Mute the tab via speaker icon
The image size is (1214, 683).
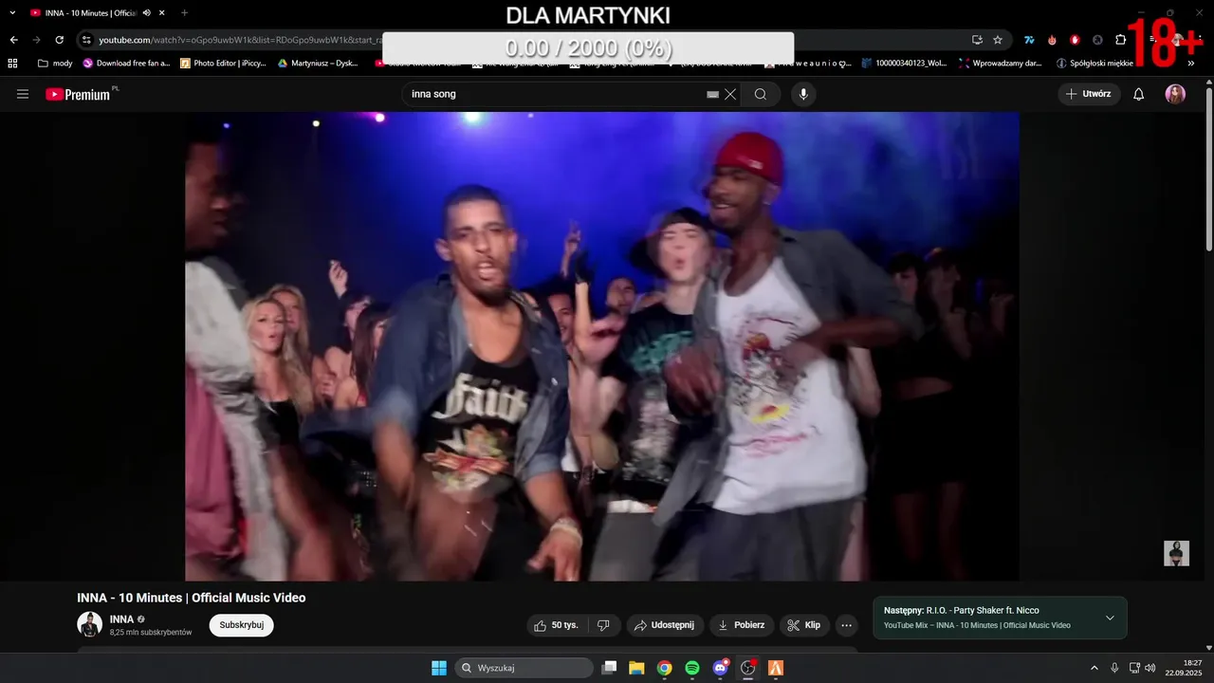pos(147,13)
